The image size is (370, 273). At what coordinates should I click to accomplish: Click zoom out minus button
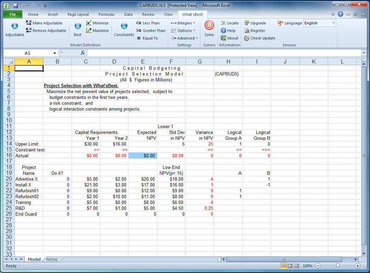(x=318, y=266)
